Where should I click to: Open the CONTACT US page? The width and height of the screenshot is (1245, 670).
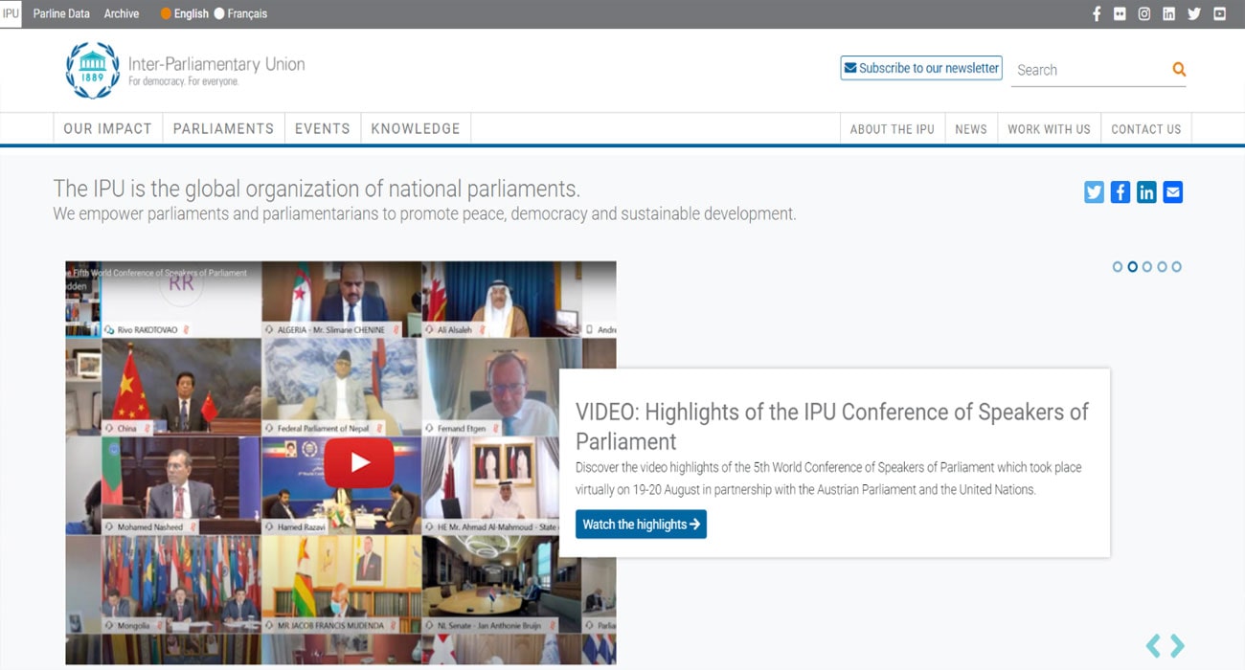[1146, 129]
